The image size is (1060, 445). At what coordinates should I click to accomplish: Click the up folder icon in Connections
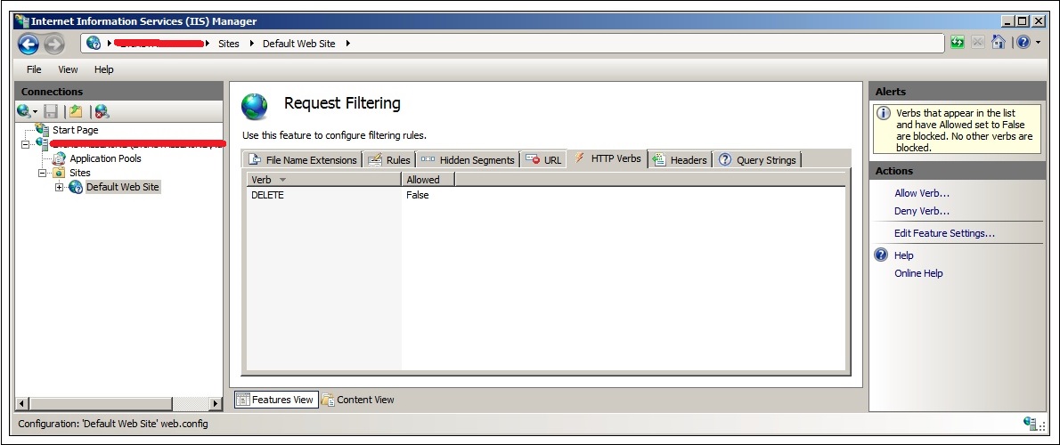pos(75,111)
